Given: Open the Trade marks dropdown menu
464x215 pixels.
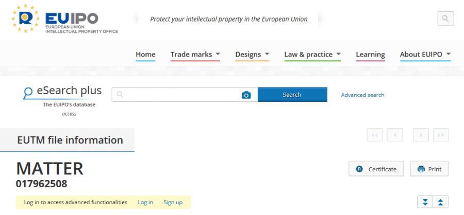Looking at the screenshot, I should click(195, 55).
